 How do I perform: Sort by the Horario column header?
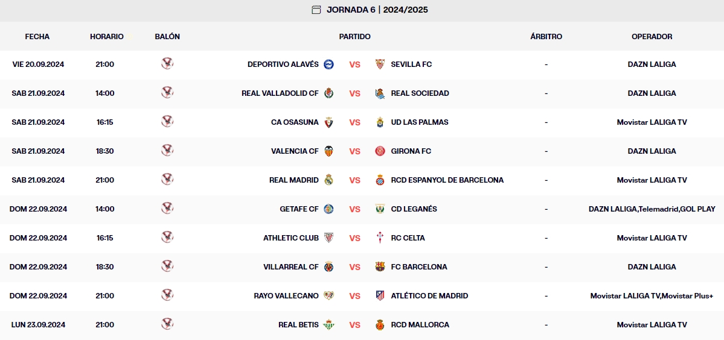[x=107, y=37]
